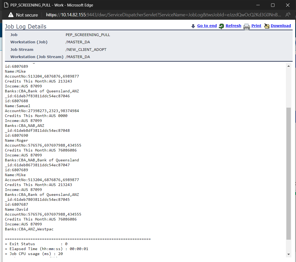296x262 pixels.
Task: Minimize the Edge window
Action: (x=258, y=5)
